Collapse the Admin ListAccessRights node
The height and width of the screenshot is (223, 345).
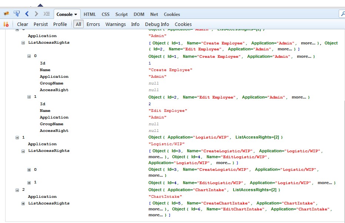coord(24,43)
